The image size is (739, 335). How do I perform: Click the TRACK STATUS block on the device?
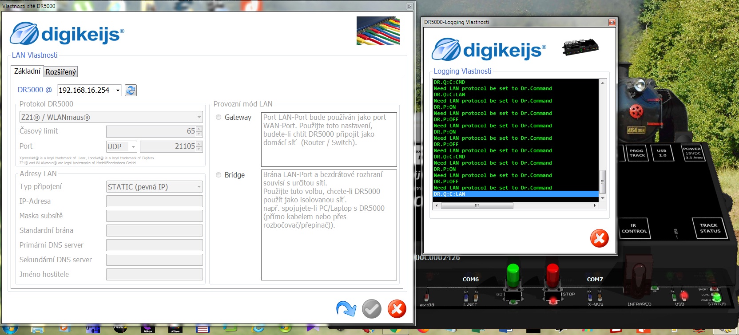click(710, 228)
